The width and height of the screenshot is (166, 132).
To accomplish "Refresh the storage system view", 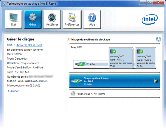I will (158, 39).
